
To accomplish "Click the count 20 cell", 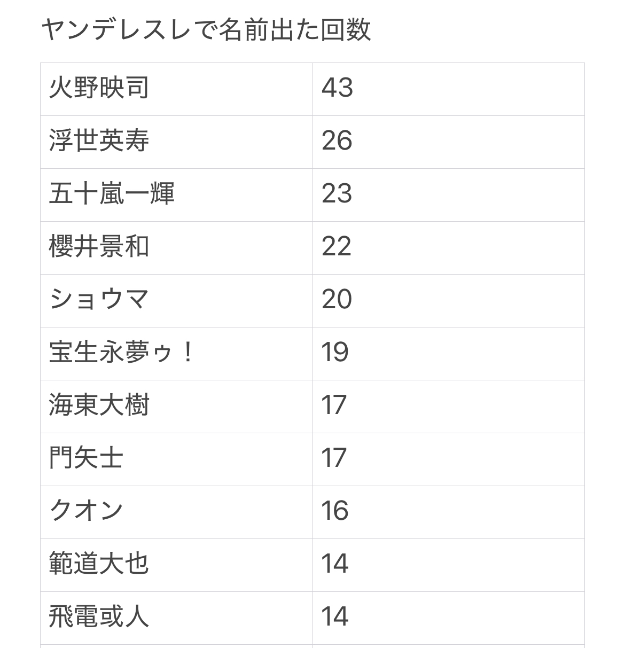I will click(x=337, y=300).
